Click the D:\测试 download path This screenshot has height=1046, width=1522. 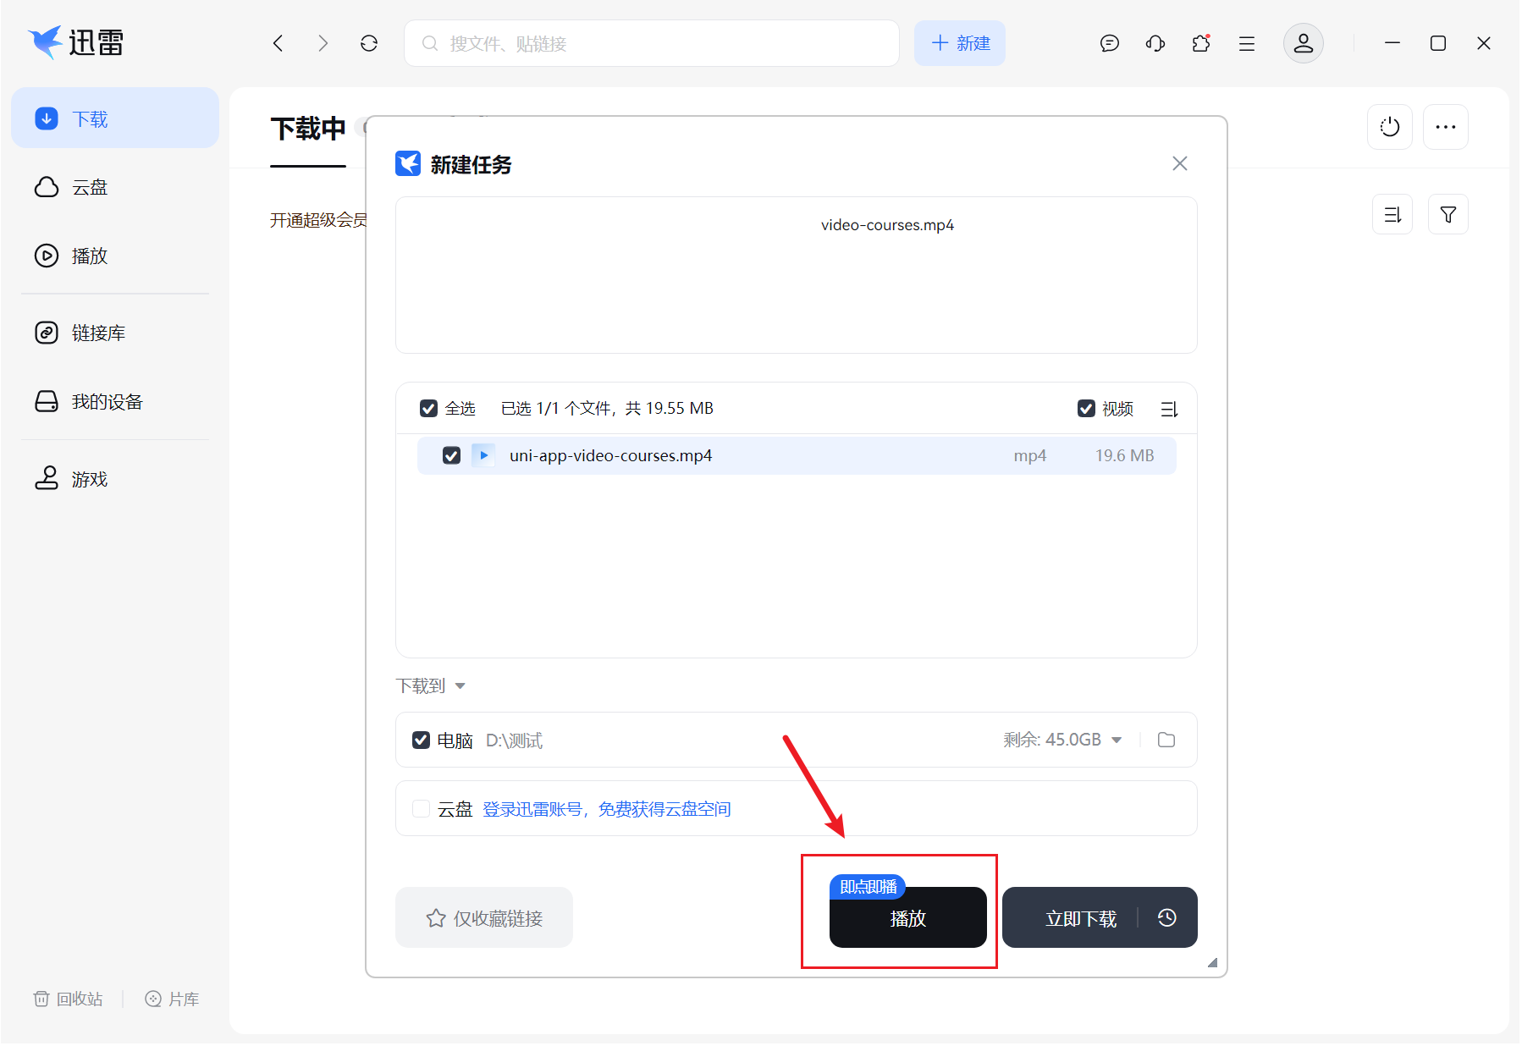click(514, 740)
